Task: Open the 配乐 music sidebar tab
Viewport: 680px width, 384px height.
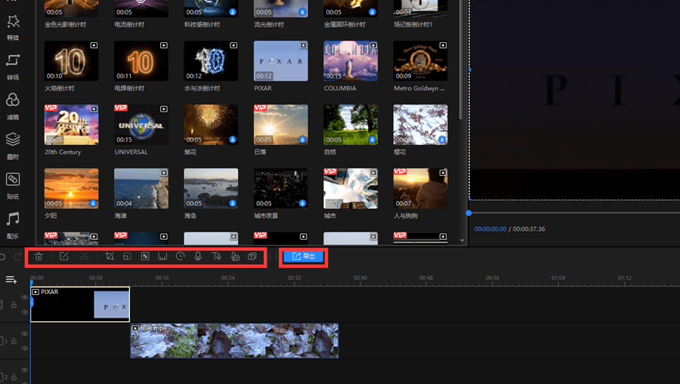Action: tap(13, 226)
